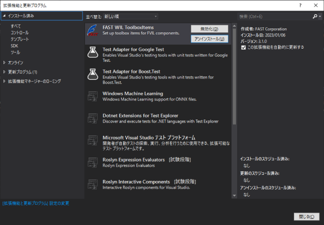Click the Windows Machine Learning extension icon

(93, 96)
